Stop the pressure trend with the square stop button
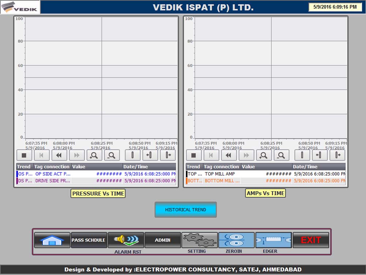The image size is (366, 275). 24,155
